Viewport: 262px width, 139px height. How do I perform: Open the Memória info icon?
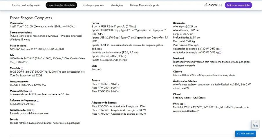click(x=22, y=68)
